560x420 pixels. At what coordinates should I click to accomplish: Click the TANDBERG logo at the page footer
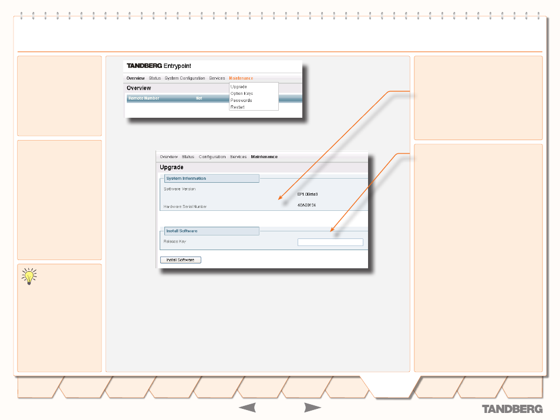point(512,409)
